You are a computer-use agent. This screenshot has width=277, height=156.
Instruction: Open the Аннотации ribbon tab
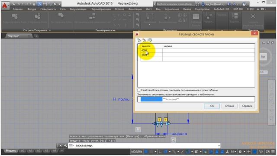pyautogui.click(x=135, y=9)
